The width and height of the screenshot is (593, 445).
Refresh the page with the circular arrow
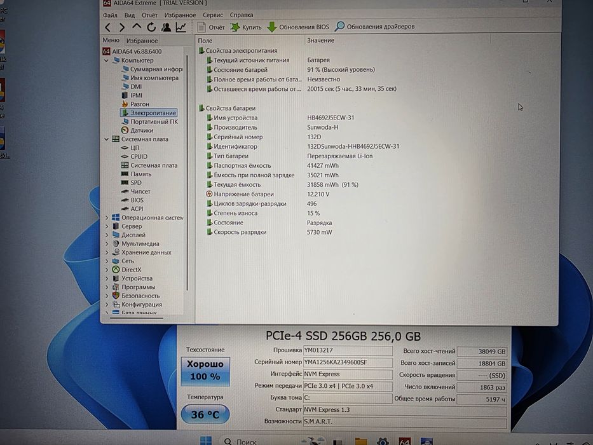151,27
